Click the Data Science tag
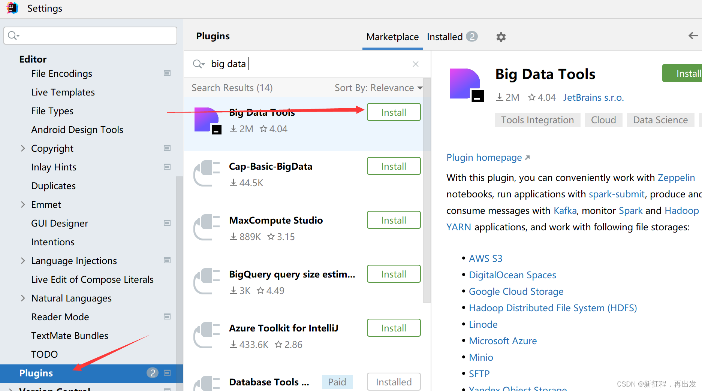Viewport: 702px width, 391px height. point(660,120)
